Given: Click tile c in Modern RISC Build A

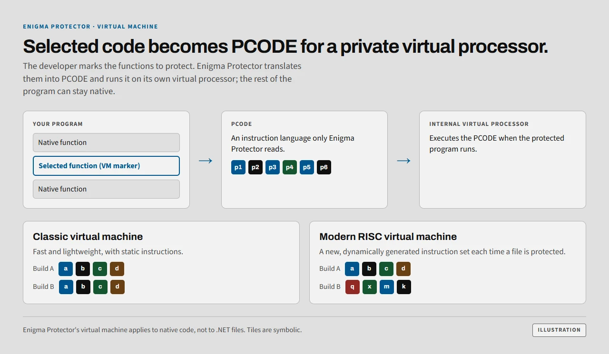Looking at the screenshot, I should (x=387, y=269).
